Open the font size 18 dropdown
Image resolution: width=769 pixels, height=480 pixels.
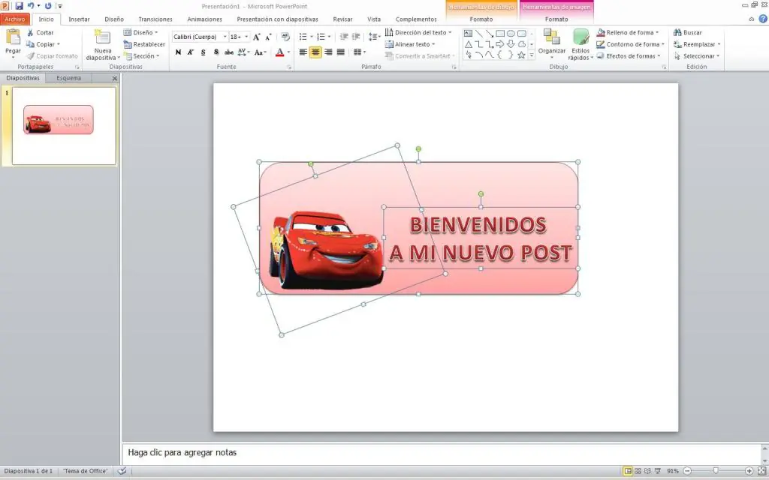coord(246,37)
